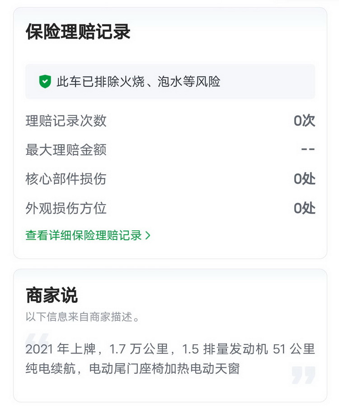Tap the 最大理赔金额 label
Screen dimensions: 339x415
(66, 150)
